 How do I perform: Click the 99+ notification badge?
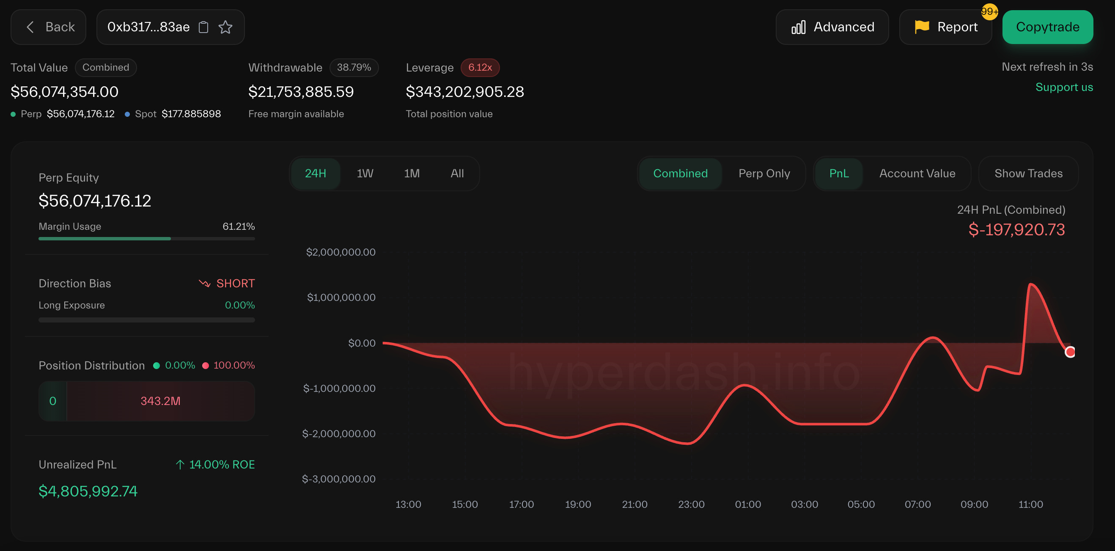[989, 12]
